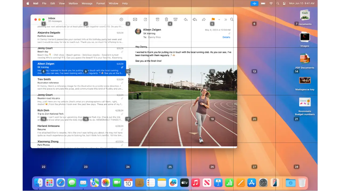
Task: Open Madagascar.key file on the desktop
Action: (305, 80)
